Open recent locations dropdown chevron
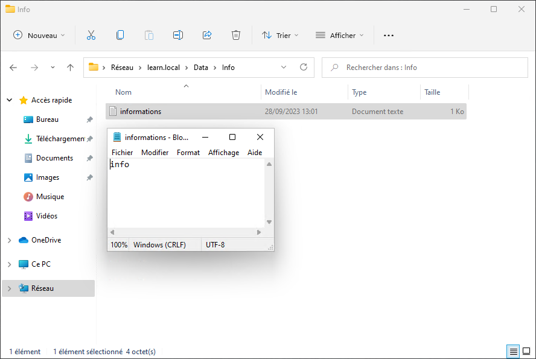This screenshot has height=359, width=536. (x=53, y=68)
